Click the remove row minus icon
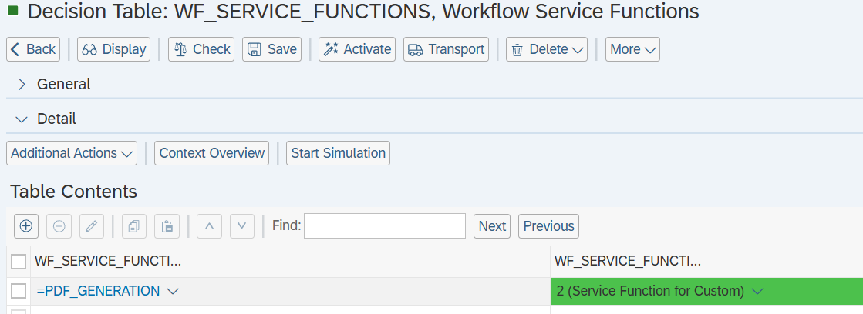Viewport: 863px width, 314px height. [x=59, y=226]
